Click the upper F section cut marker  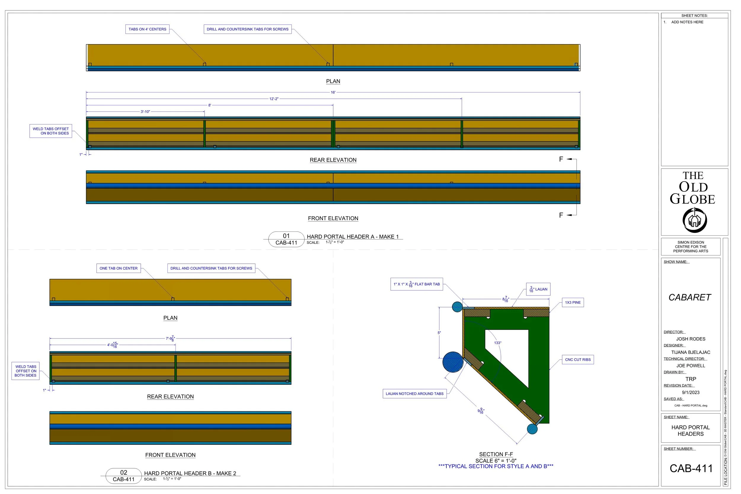[561, 159]
